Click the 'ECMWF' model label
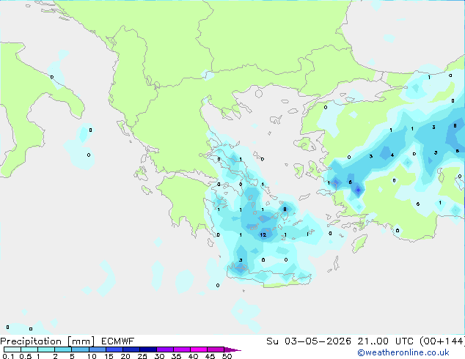 pyautogui.click(x=117, y=341)
